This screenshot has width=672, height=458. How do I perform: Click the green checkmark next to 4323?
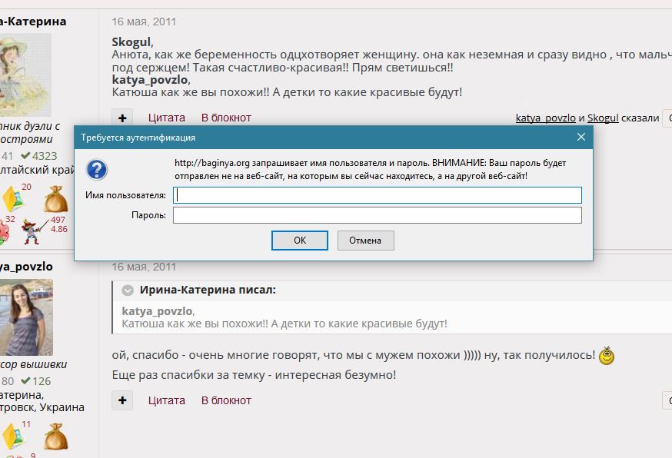tap(25, 156)
